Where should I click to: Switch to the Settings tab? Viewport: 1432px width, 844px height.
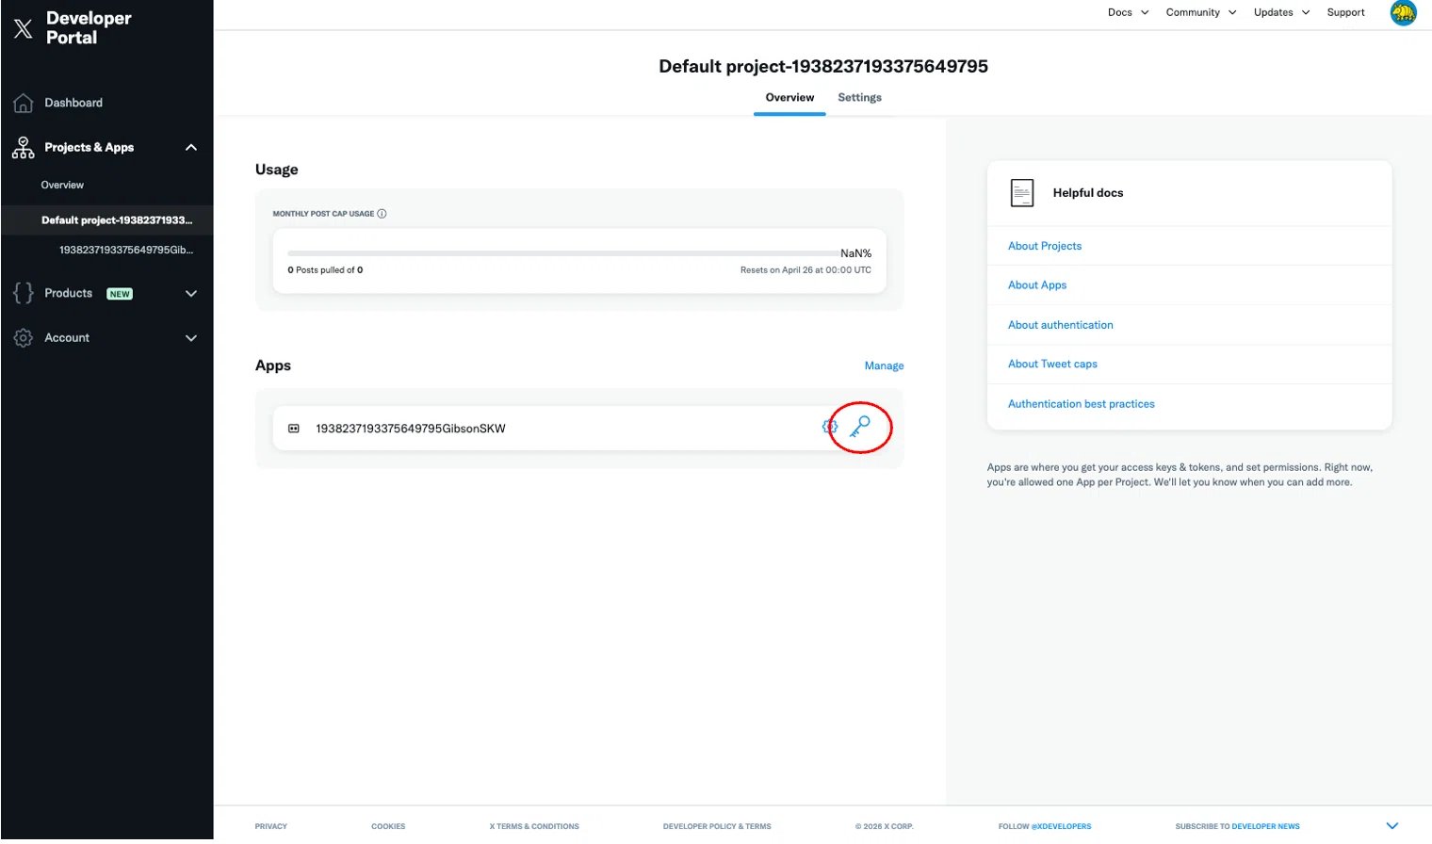click(860, 98)
